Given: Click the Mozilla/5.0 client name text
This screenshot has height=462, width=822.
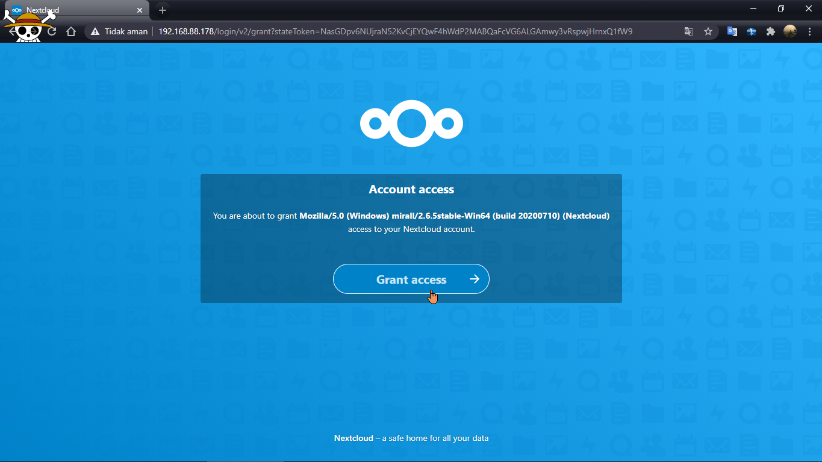Looking at the screenshot, I should click(455, 216).
